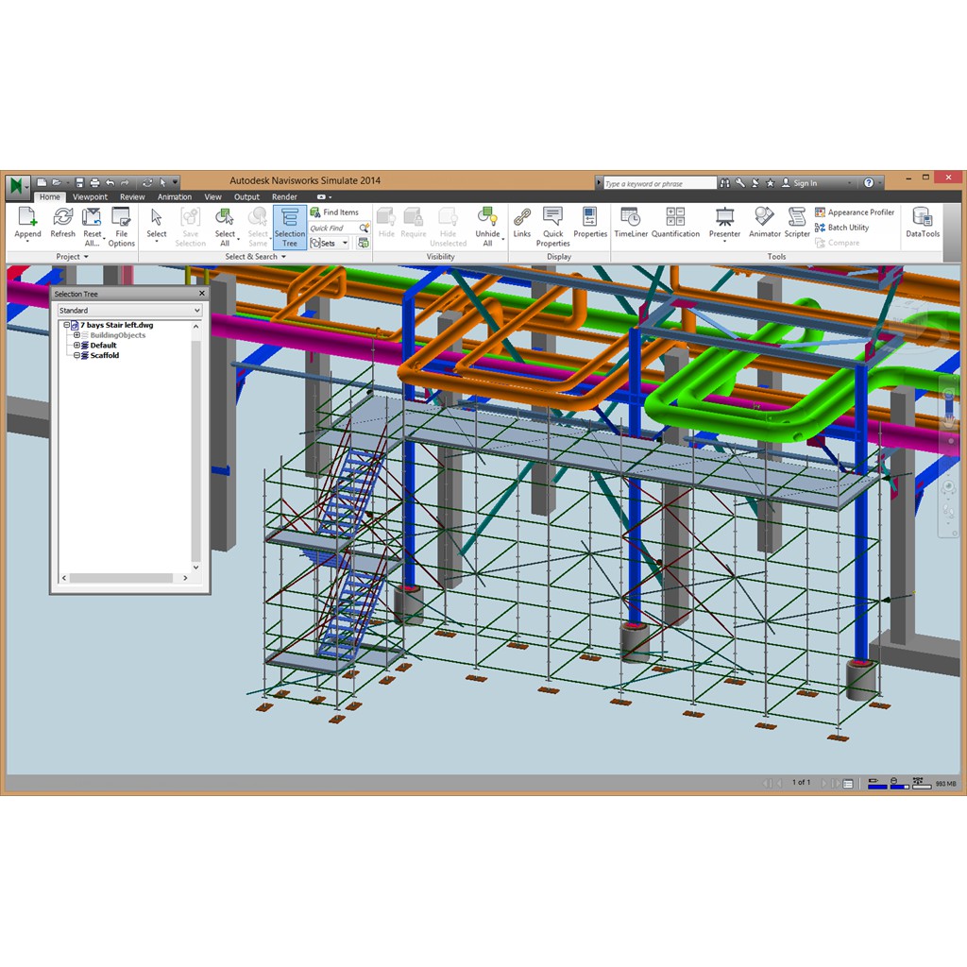Image resolution: width=967 pixels, height=967 pixels.
Task: Click the Quick Find text field
Action: point(332,229)
